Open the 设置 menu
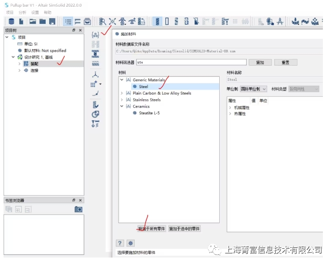 35,12
